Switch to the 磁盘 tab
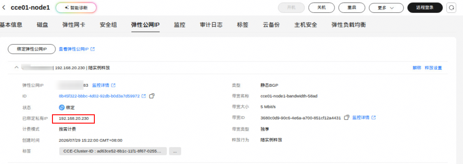 [42, 25]
